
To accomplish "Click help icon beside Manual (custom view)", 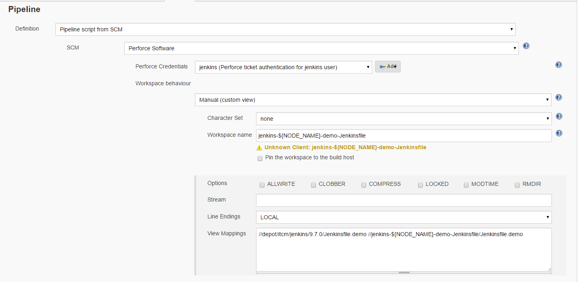I will click(558, 98).
